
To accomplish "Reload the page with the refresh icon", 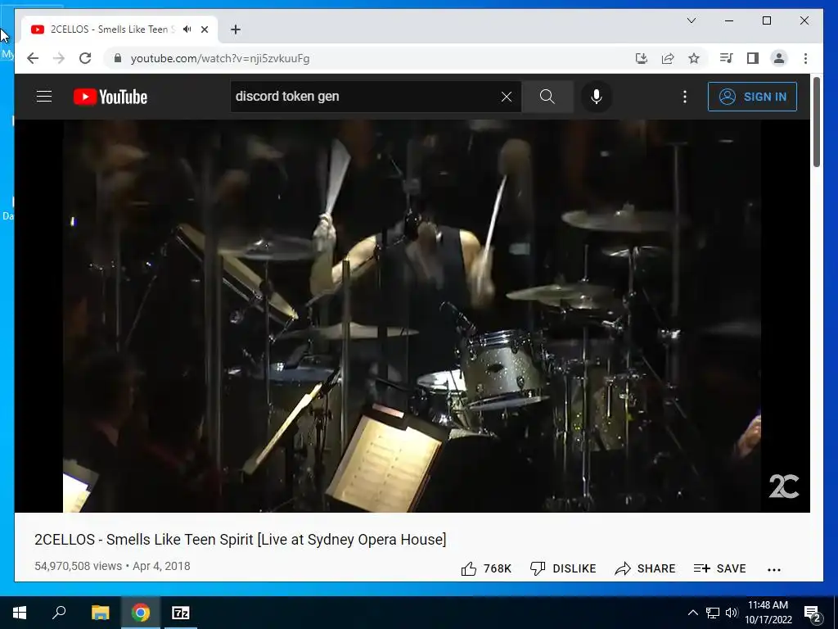I will pos(85,58).
